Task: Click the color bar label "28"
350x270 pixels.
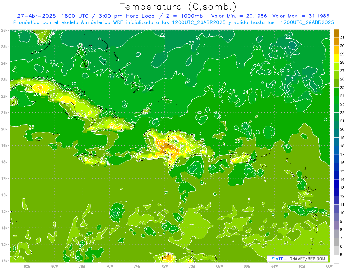Action: [x=342, y=63]
